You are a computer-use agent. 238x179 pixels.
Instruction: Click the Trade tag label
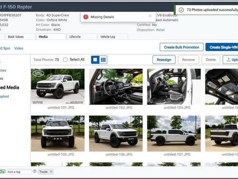pos(43,172)
